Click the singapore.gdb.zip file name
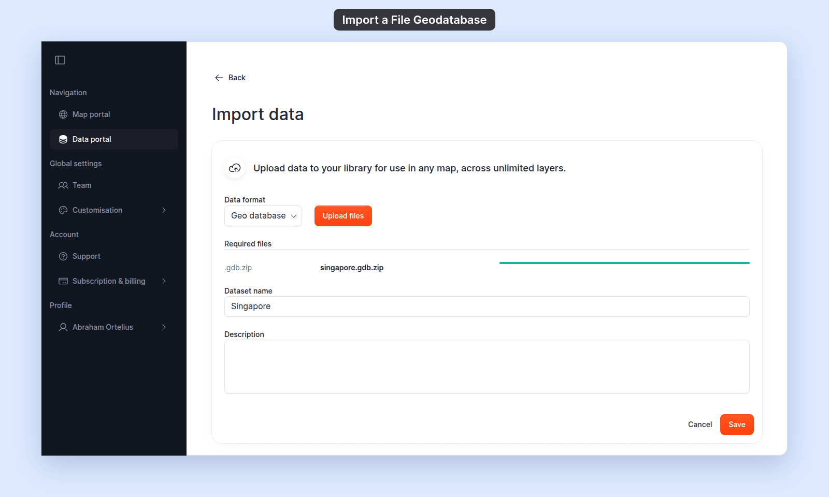Viewport: 829px width, 497px height. point(352,268)
